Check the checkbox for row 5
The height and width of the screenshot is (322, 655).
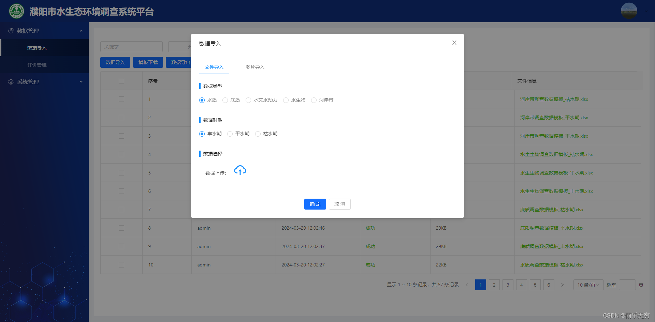pos(121,173)
